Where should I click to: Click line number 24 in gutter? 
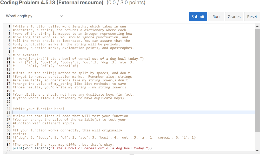(9, 109)
